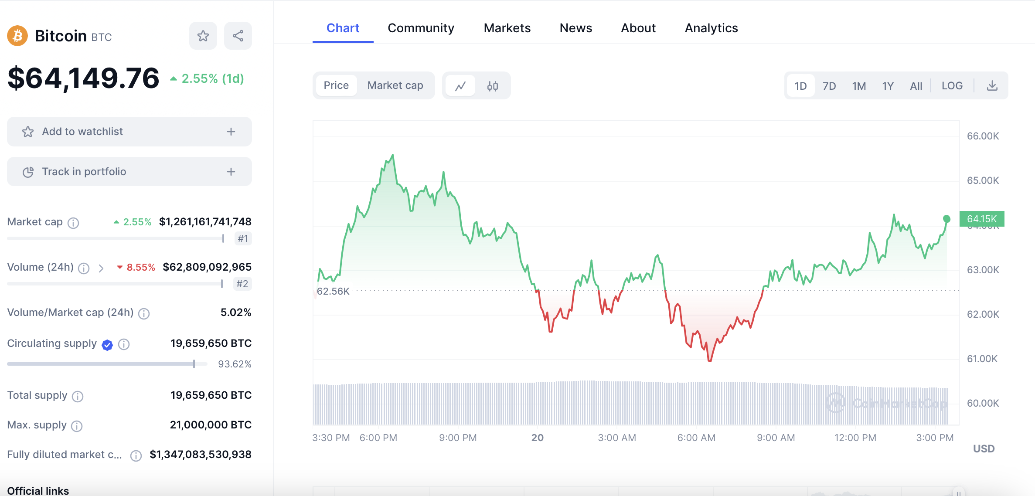
Task: Expand Add to watchlist plus button
Action: coord(231,132)
